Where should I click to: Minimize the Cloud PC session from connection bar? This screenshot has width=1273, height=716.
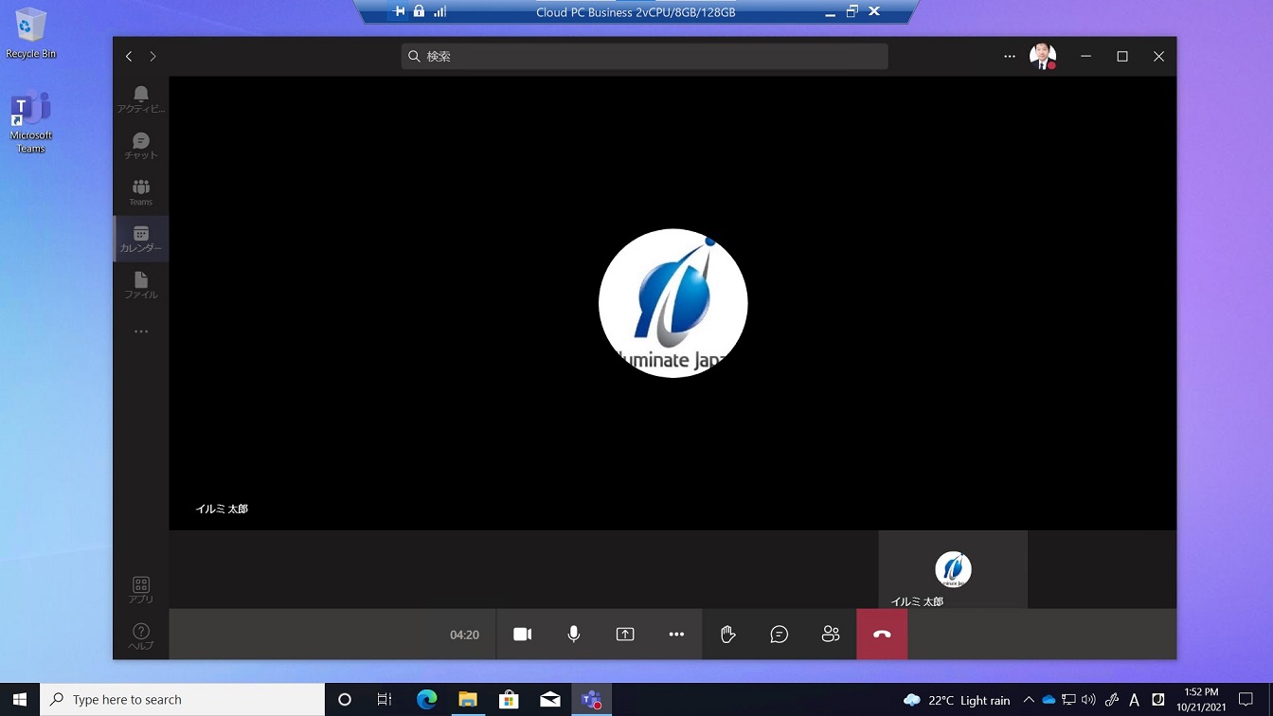point(831,12)
